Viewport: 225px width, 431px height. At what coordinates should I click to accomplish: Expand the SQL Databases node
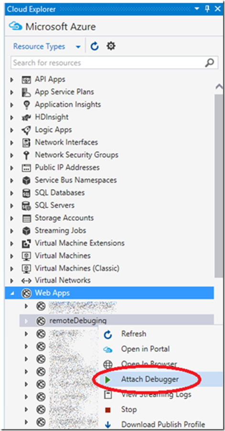point(12,193)
